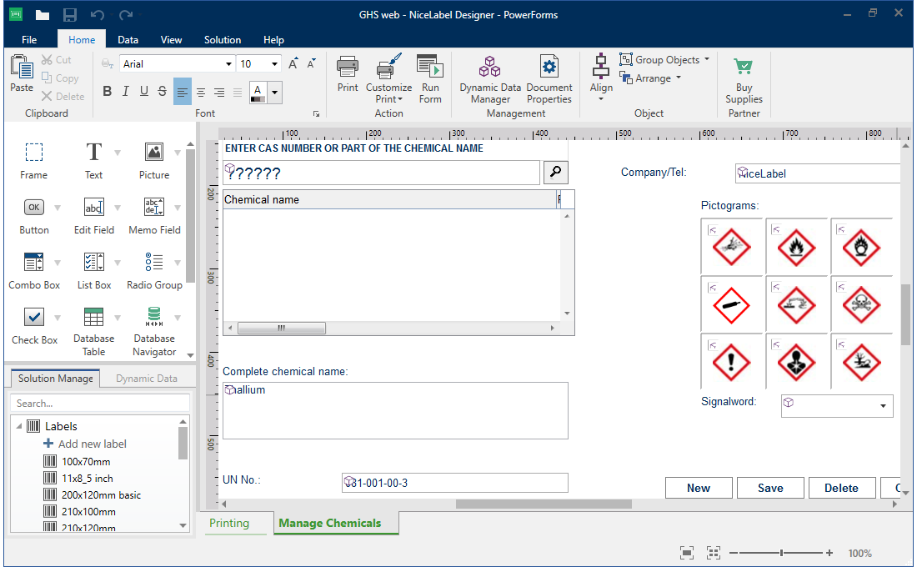This screenshot has height=567, width=917.
Task: Enable center text alignment
Action: [200, 91]
